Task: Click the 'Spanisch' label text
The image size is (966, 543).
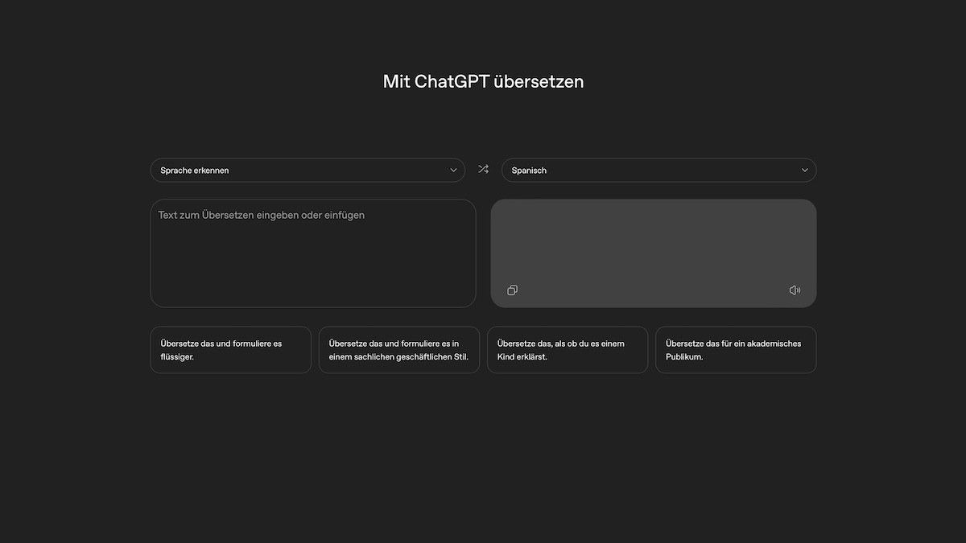Action: click(529, 171)
